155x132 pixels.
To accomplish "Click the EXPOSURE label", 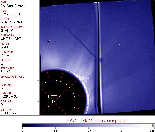I will (x=7, y=68).
